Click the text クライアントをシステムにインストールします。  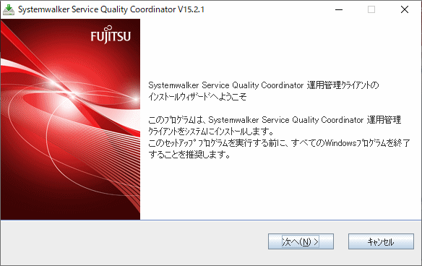[x=211, y=131]
